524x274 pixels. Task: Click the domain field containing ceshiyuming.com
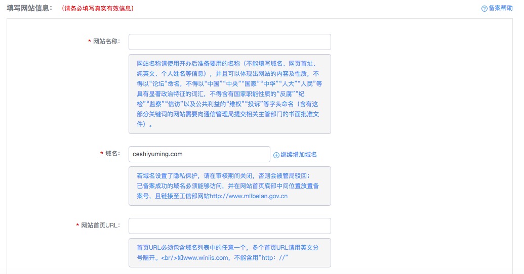(x=199, y=154)
